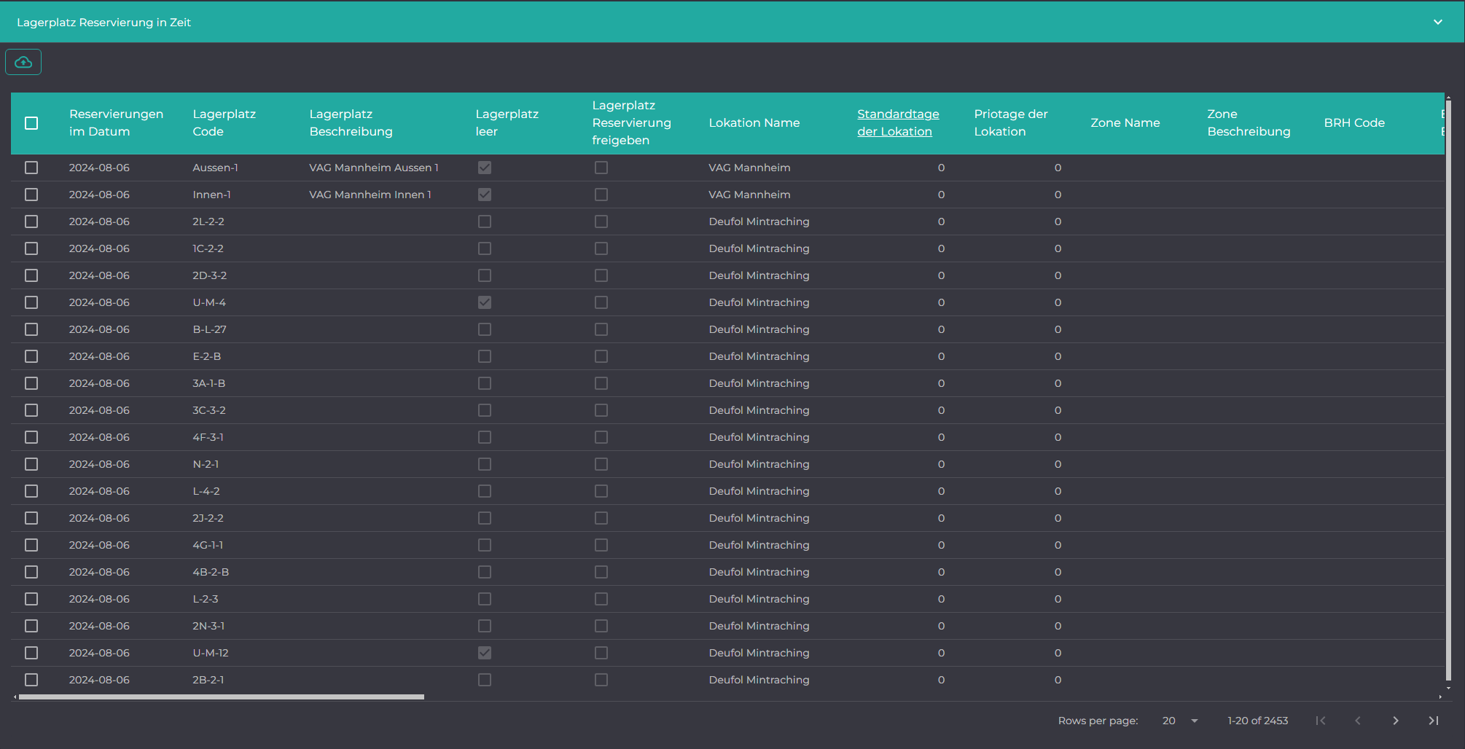Click the BRH Code column header

[x=1354, y=122]
